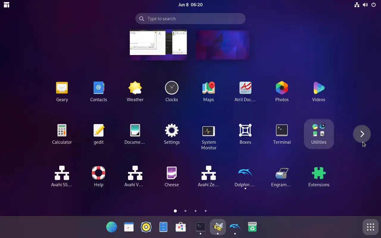Open the web browser in the dash
Image resolution: width=381 pixels, height=238 pixels.
coord(112,227)
